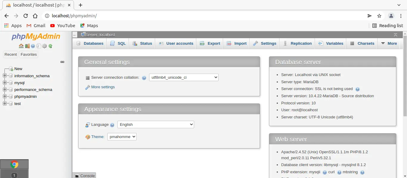The height and width of the screenshot is (178, 407).
Task: Open Gmail bookmark
Action: pos(36,26)
